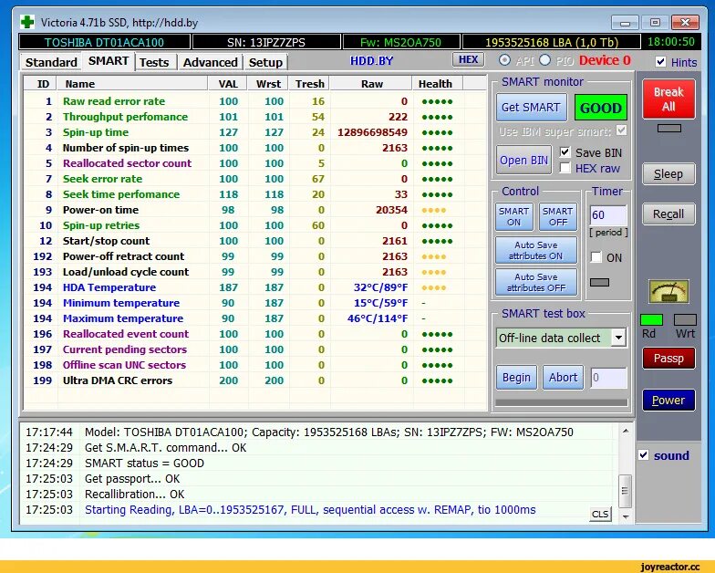Image resolution: width=715 pixels, height=573 pixels.
Task: Toggle the sound checkbox
Action: [644, 455]
